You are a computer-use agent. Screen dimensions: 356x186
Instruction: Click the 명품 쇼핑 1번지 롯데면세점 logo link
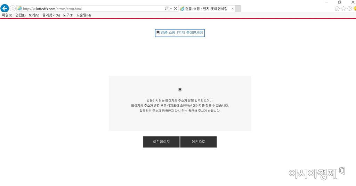tap(180, 33)
